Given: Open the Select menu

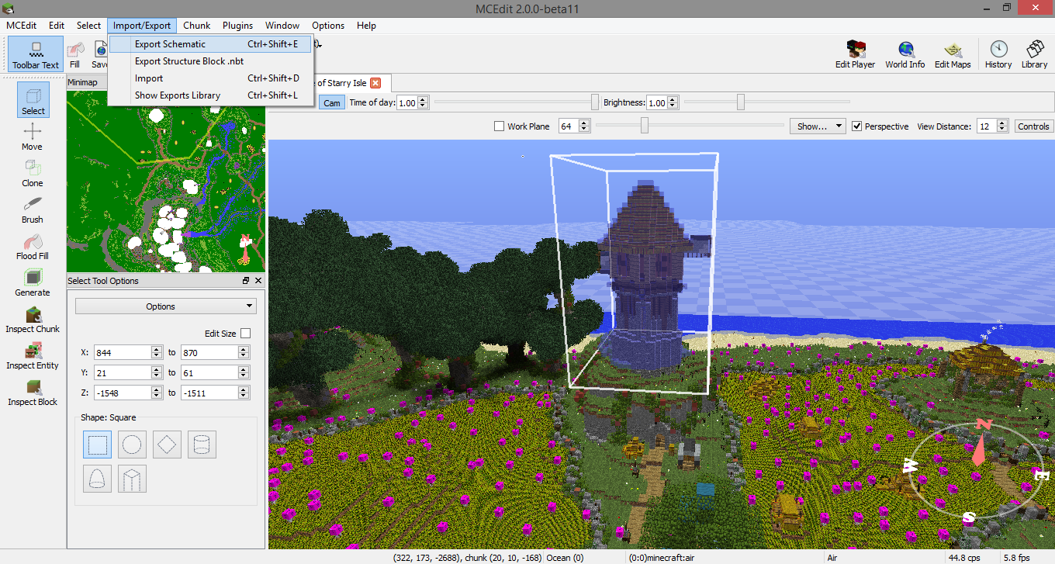Looking at the screenshot, I should coord(88,26).
